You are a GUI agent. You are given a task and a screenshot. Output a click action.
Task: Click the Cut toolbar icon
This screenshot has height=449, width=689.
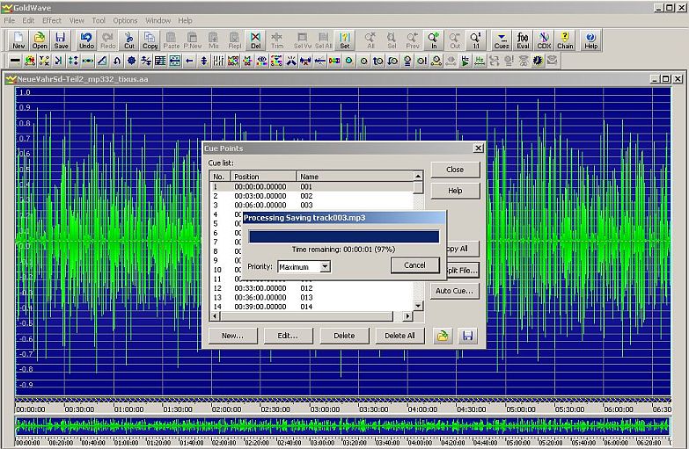[x=128, y=40]
